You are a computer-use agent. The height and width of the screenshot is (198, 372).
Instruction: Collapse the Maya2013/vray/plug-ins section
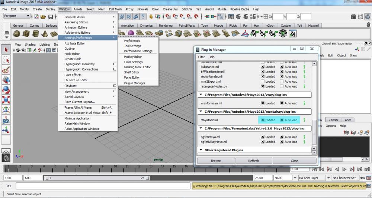pos(201,95)
